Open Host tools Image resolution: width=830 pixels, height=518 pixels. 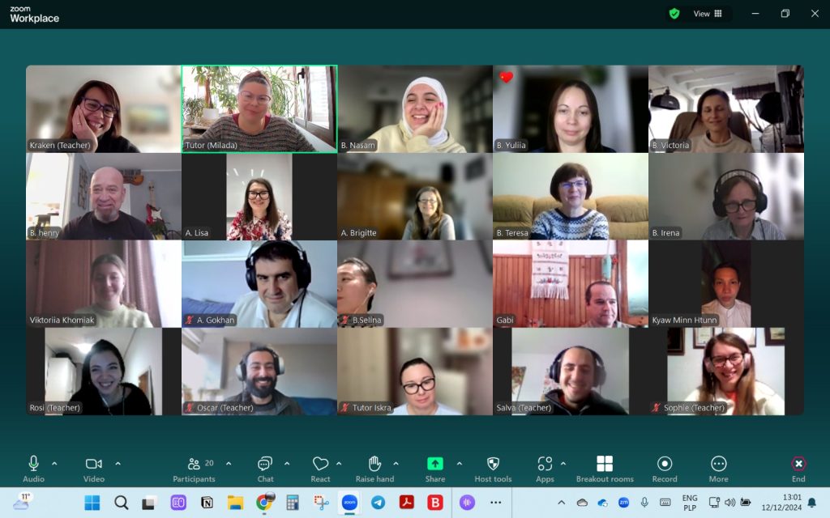(493, 469)
